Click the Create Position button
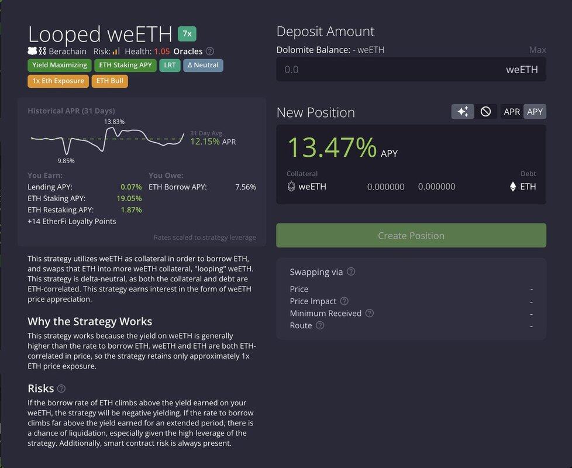This screenshot has width=572, height=468. 411,236
